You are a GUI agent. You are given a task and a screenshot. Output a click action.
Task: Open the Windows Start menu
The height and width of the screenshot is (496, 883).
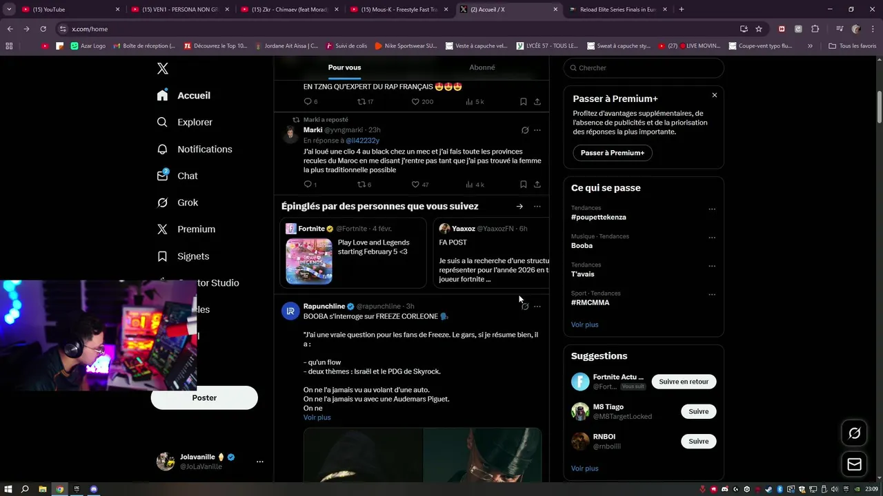(9, 489)
